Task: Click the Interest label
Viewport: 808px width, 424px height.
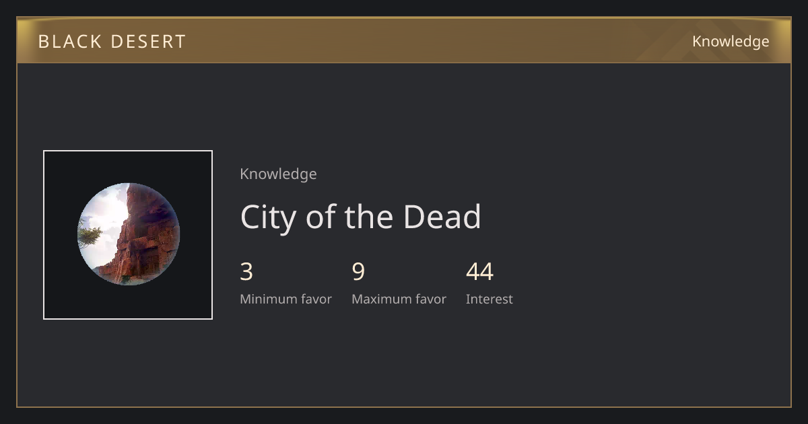Action: pos(490,299)
